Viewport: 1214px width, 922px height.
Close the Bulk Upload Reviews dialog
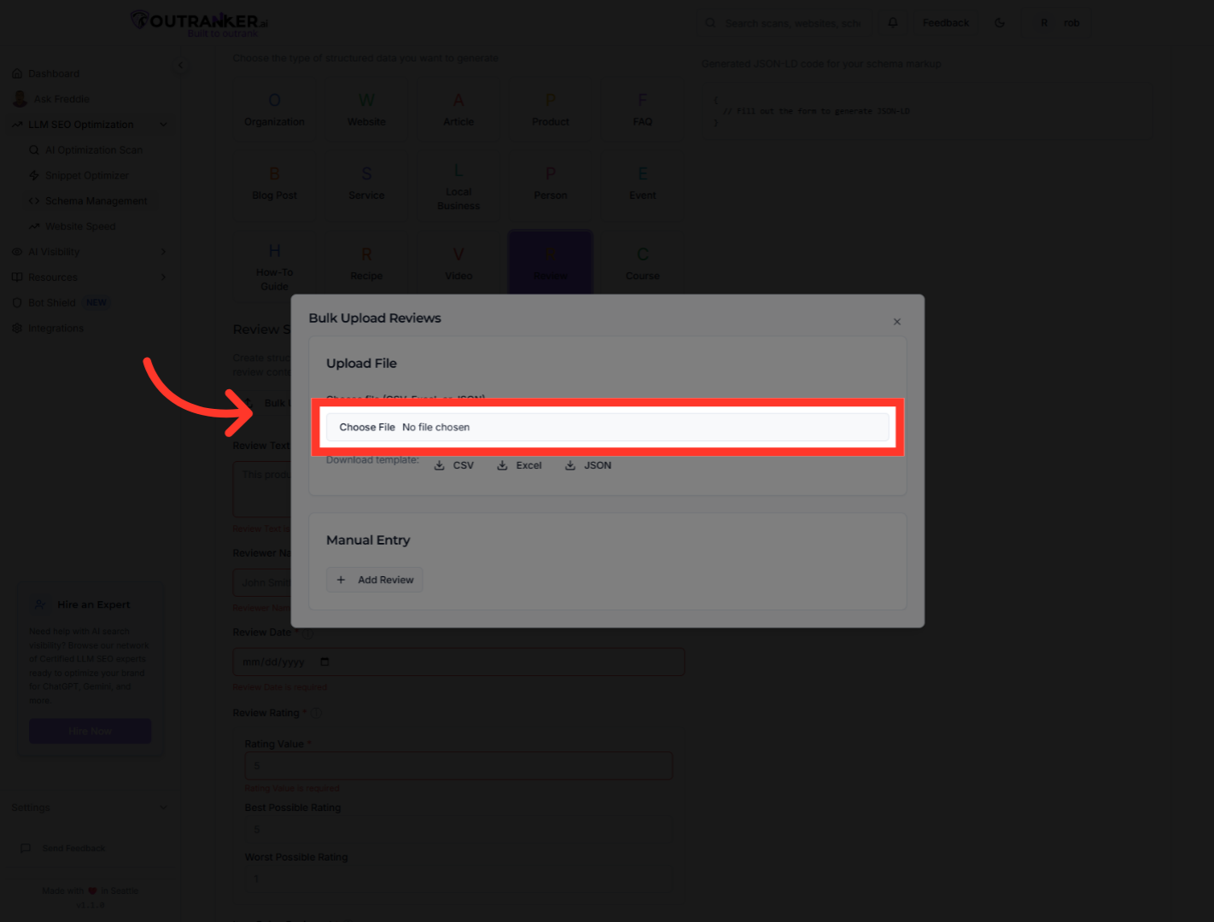[896, 322]
